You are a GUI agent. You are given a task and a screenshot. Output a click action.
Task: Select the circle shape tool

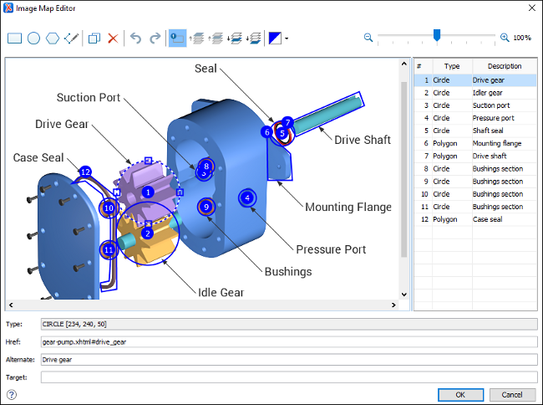[33, 38]
